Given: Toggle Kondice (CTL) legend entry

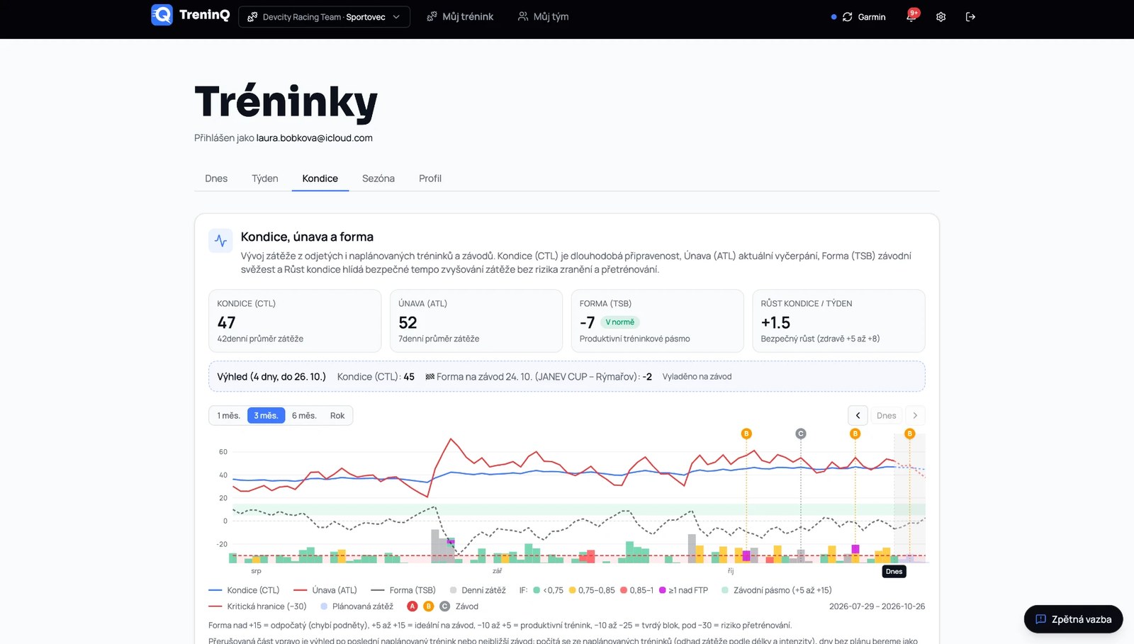Looking at the screenshot, I should (244, 590).
